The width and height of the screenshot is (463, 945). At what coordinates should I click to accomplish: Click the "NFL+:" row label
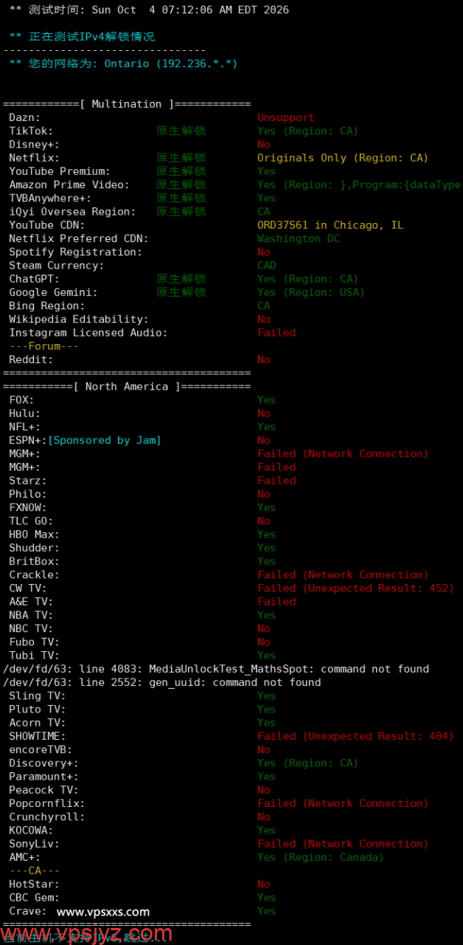point(24,427)
